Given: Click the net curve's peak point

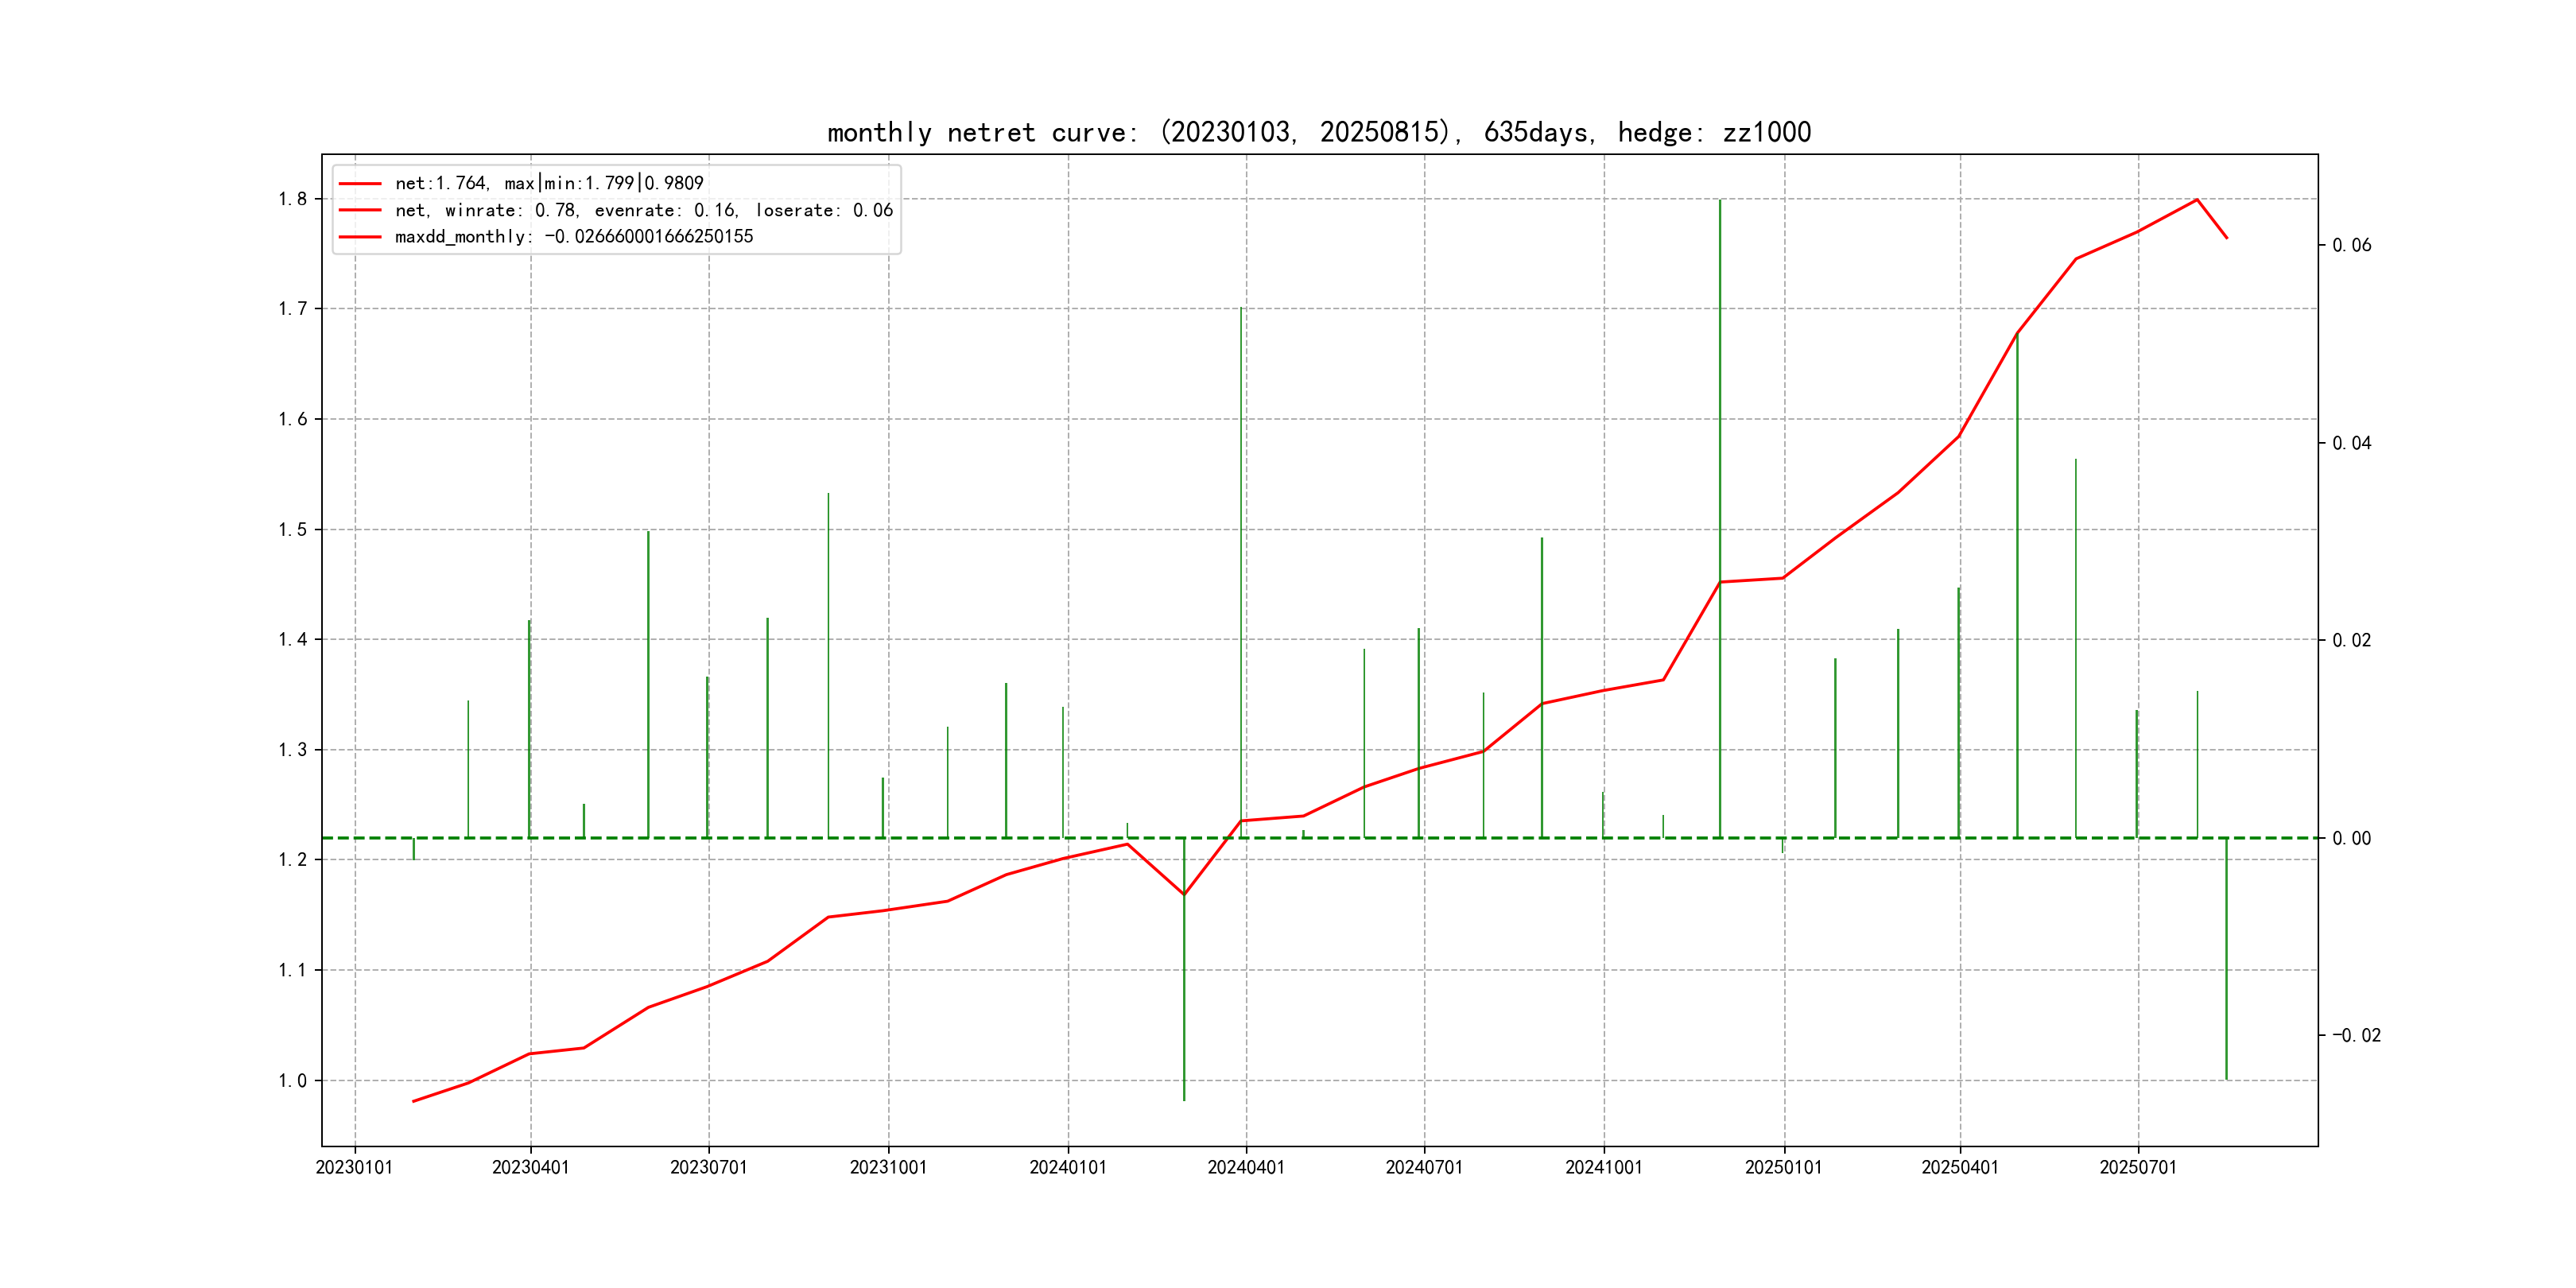Looking at the screenshot, I should (x=2196, y=200).
